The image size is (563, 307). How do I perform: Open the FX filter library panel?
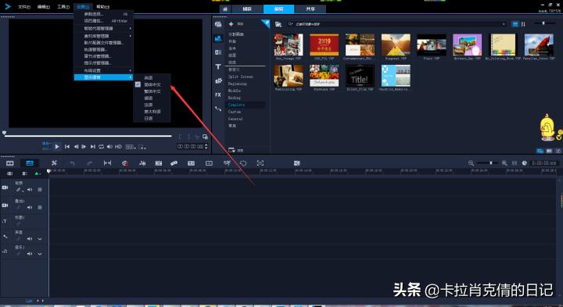[218, 95]
